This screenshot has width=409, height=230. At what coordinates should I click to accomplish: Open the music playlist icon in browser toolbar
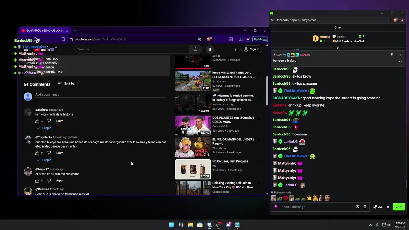[241, 39]
